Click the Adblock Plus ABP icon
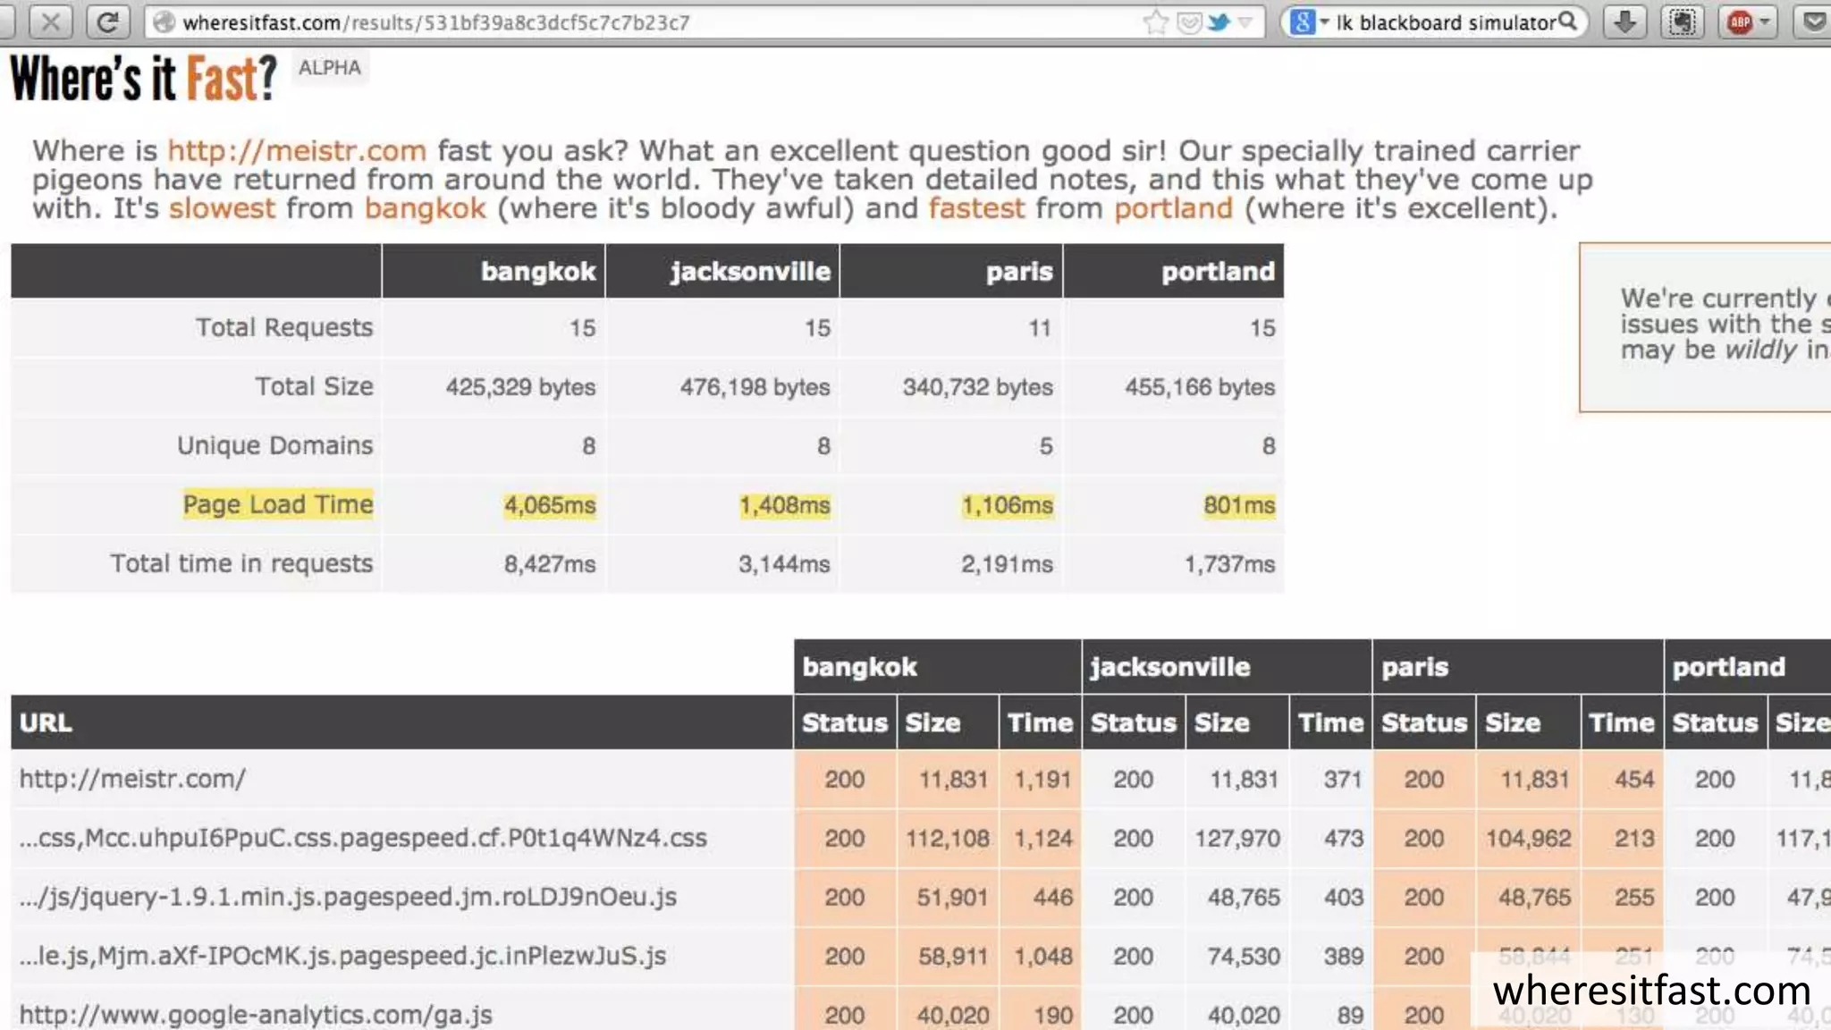The height and width of the screenshot is (1030, 1831). tap(1739, 22)
